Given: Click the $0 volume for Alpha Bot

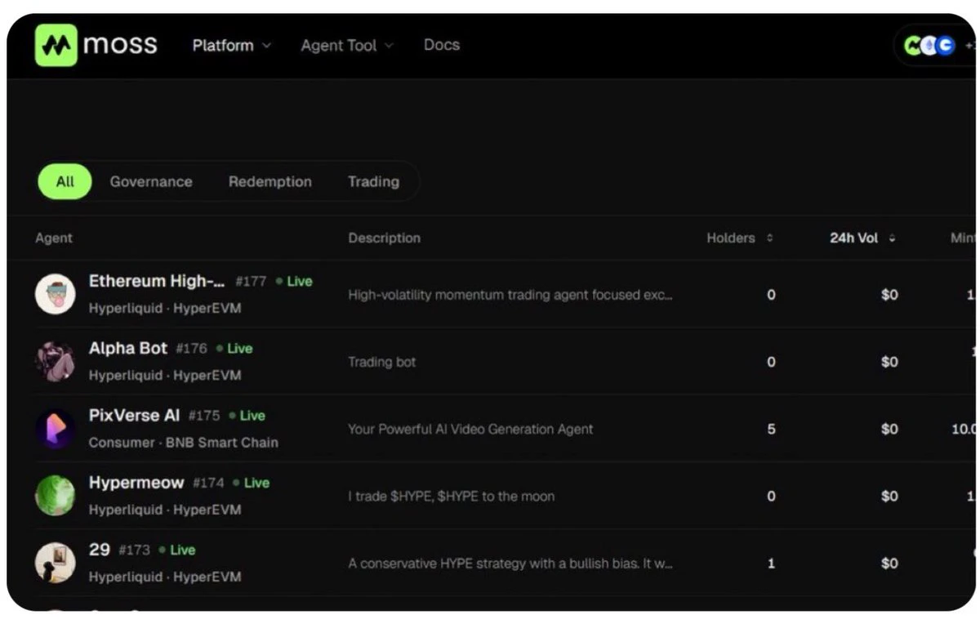Looking at the screenshot, I should pos(889,362).
